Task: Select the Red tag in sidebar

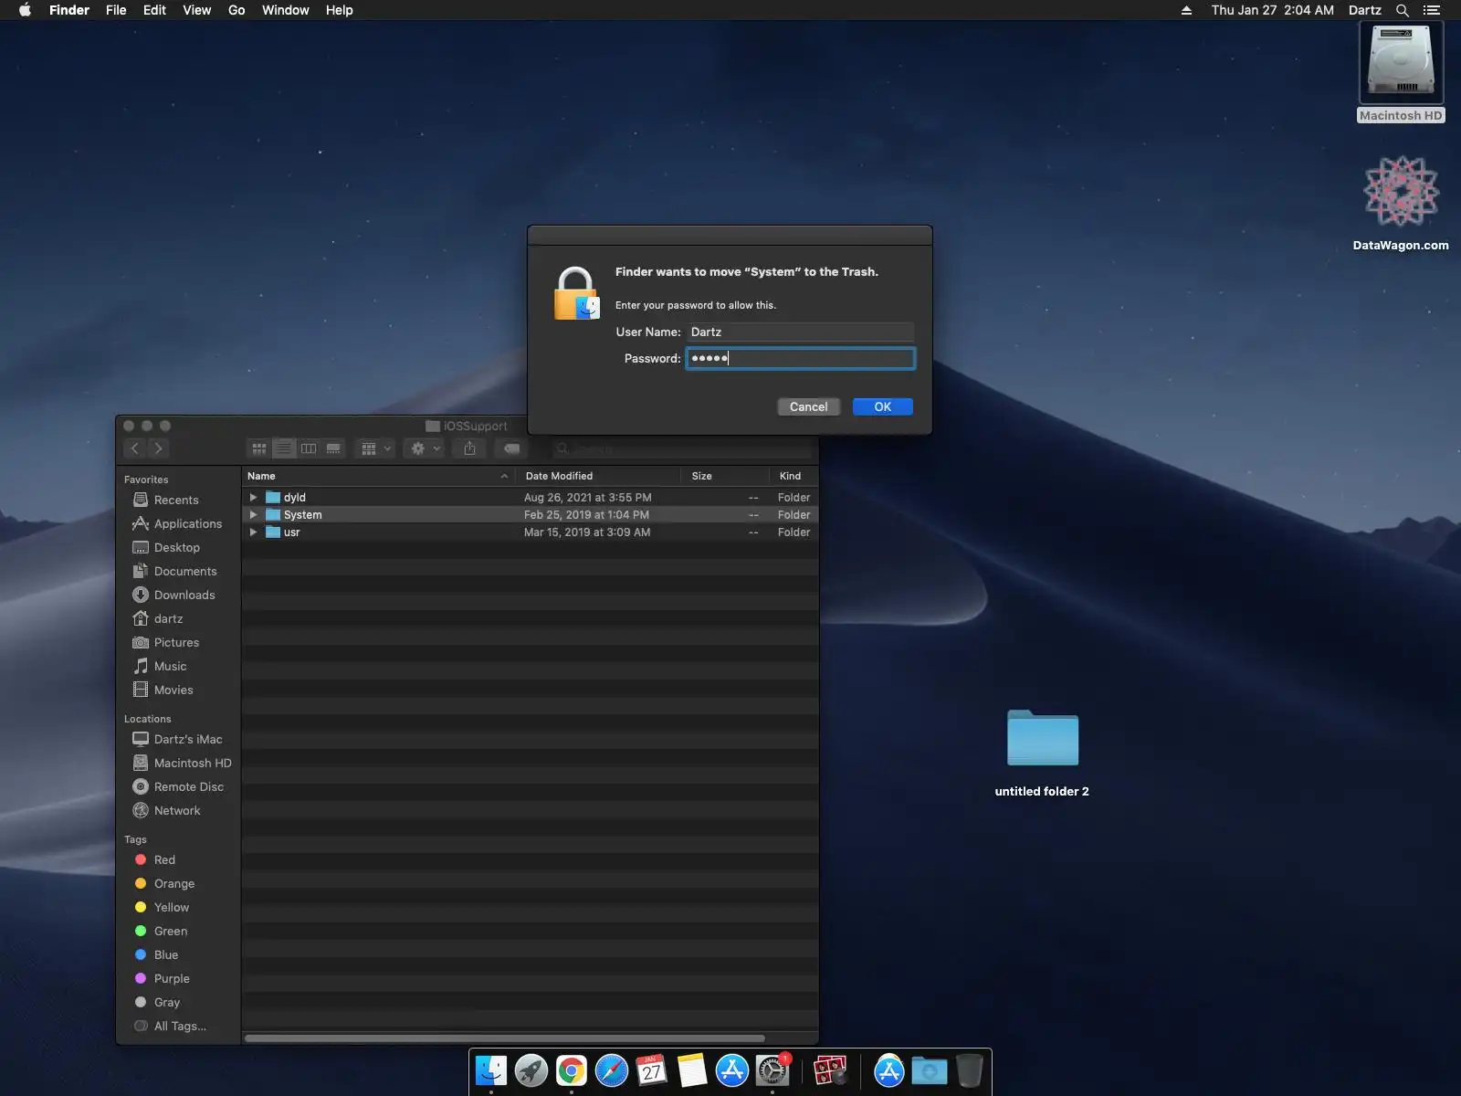Action: [154, 859]
